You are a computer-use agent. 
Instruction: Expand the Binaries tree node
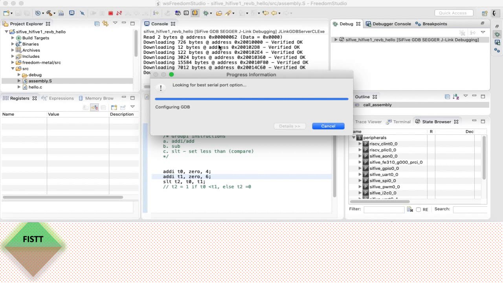pos(13,44)
